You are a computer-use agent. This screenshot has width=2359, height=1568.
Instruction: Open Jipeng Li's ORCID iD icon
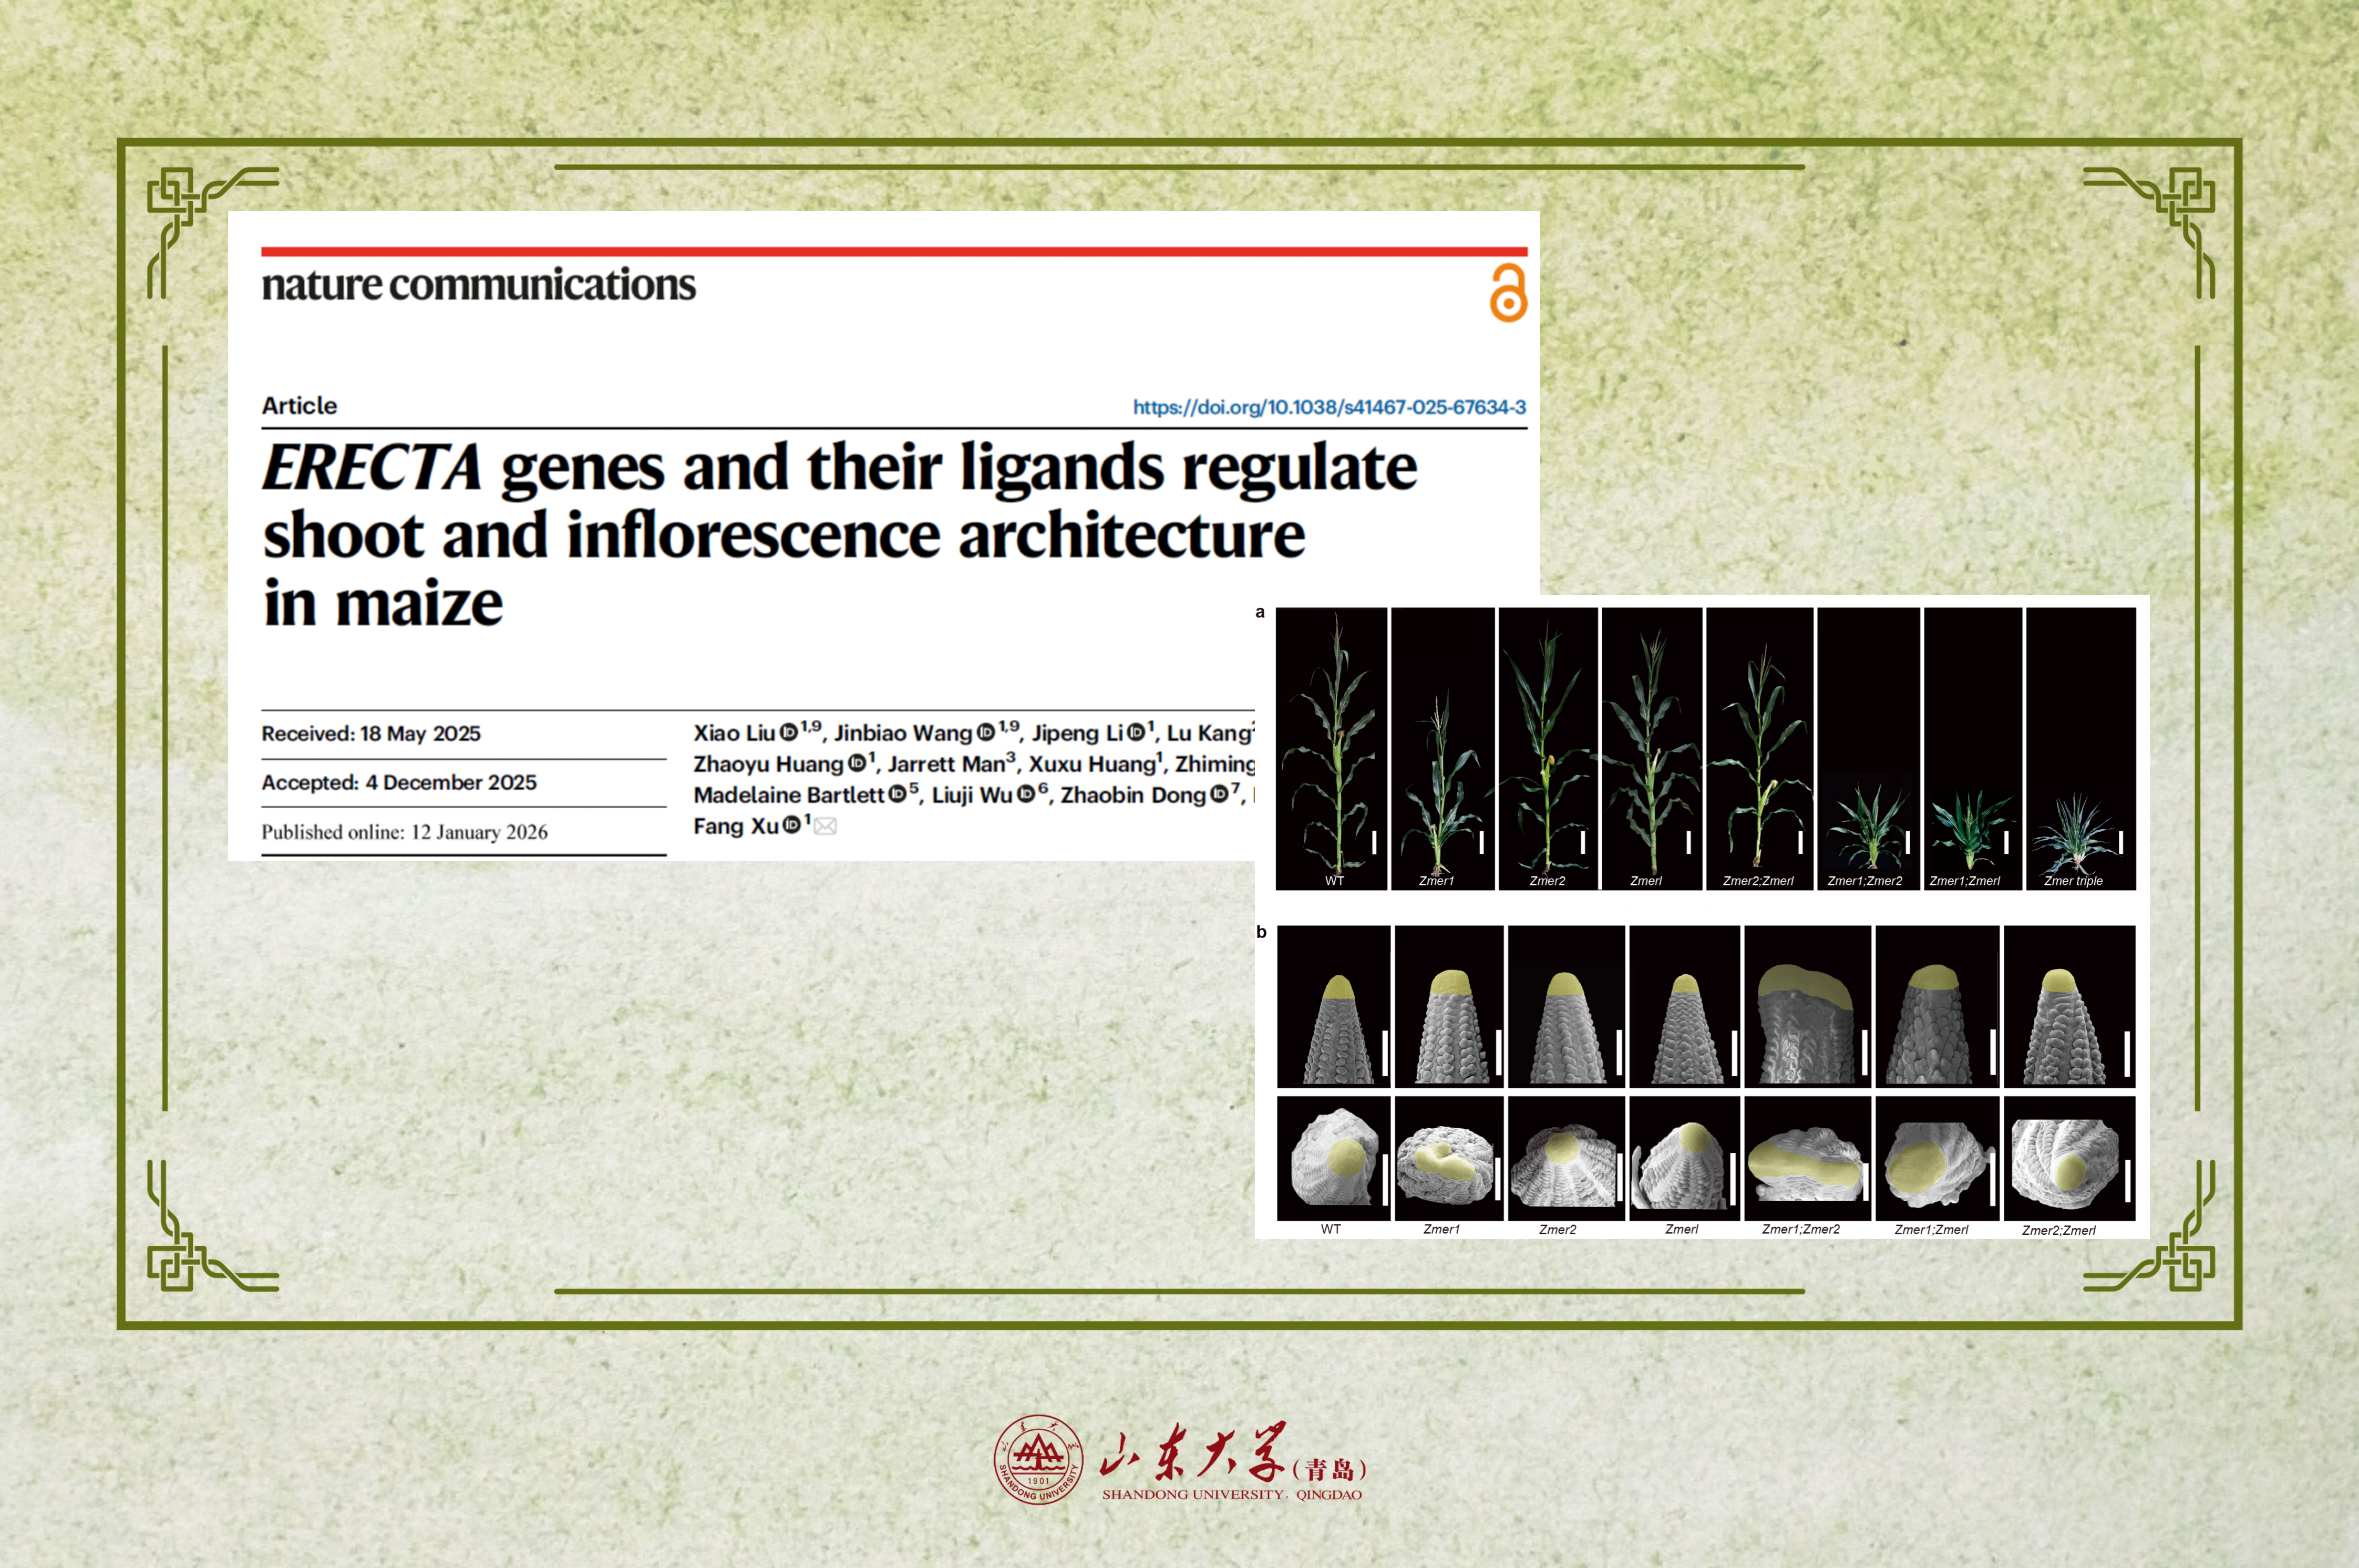pos(1135,732)
